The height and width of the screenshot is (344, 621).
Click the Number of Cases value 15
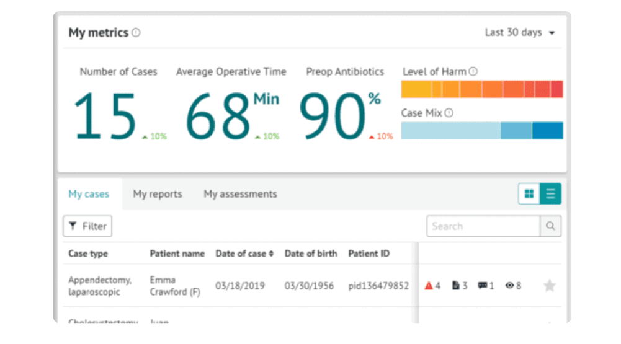[x=105, y=115]
